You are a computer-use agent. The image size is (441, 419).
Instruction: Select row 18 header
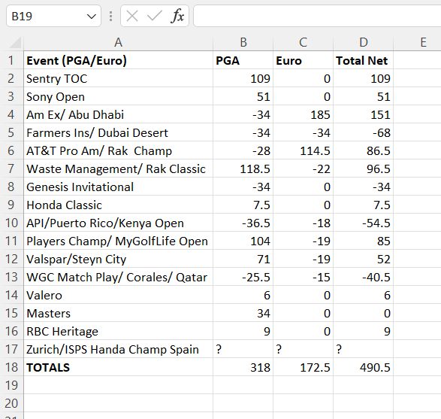11,367
